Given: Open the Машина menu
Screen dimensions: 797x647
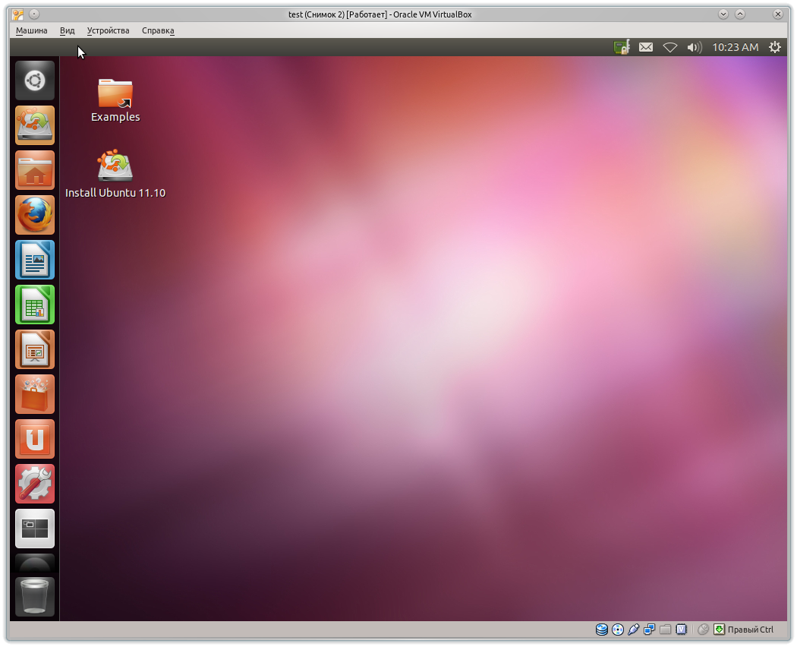Looking at the screenshot, I should [32, 30].
